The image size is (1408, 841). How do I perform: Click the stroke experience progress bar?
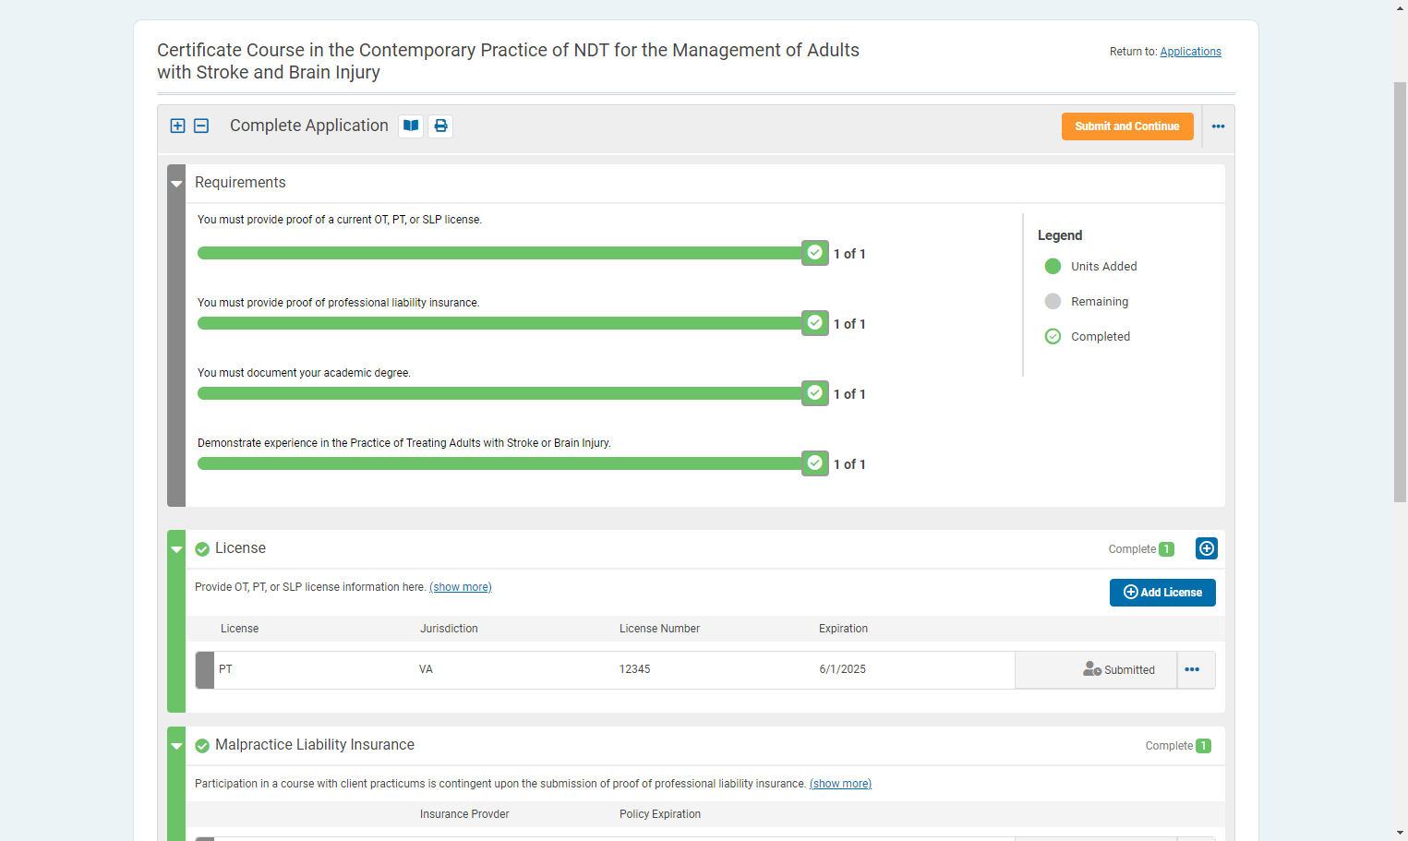pyautogui.click(x=500, y=463)
